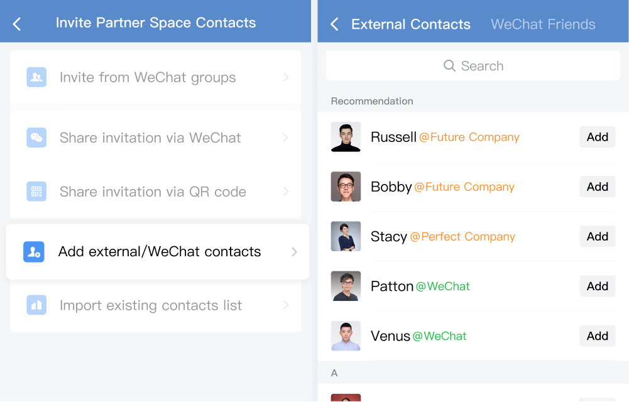Open Import existing contacts list

point(156,305)
